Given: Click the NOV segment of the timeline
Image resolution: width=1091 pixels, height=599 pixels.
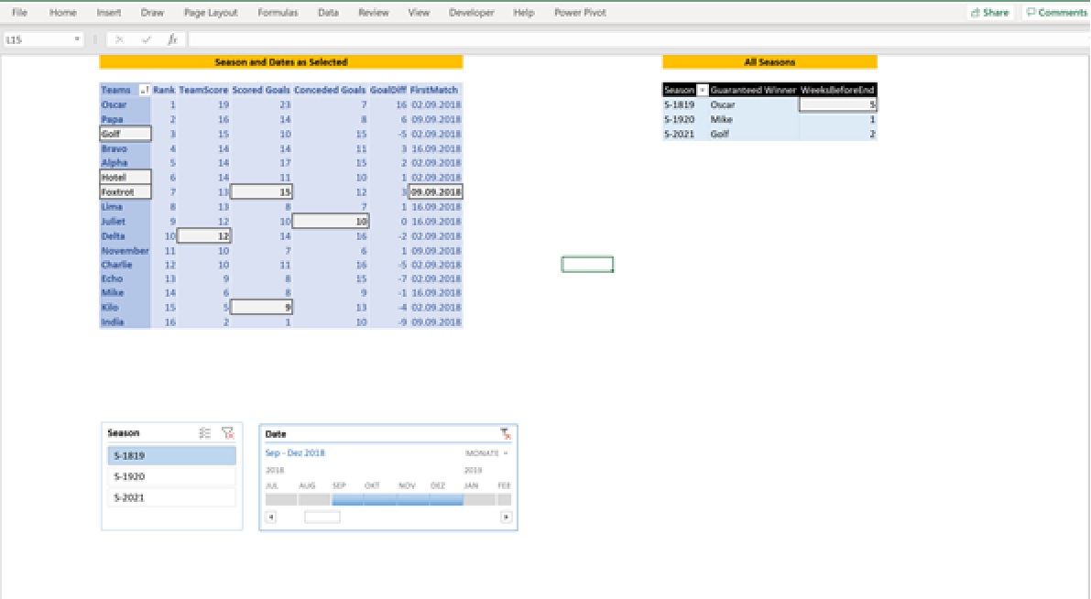Looking at the screenshot, I should click(413, 499).
